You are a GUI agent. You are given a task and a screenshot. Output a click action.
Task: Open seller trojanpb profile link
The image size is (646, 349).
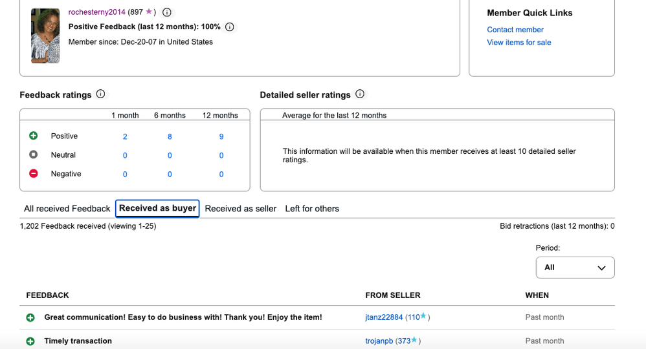point(379,341)
